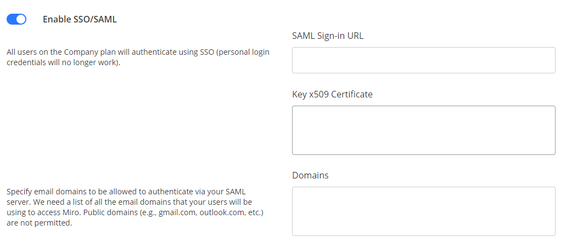Image resolution: width=566 pixels, height=248 pixels.
Task: Focus the Domains text box
Action: pos(423,211)
